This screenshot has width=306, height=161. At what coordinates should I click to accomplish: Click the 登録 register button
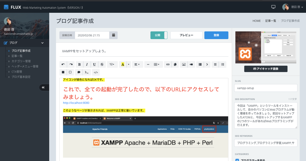(216, 35)
